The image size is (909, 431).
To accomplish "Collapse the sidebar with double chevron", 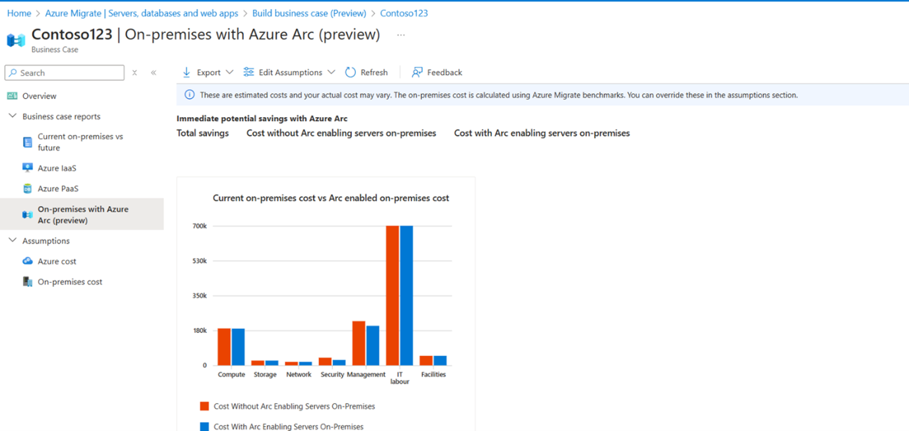I will [x=154, y=72].
